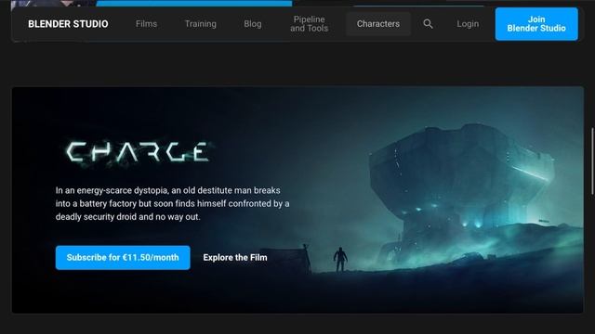Click the CHARGE film title logo
Image resolution: width=595 pixels, height=334 pixels.
138,152
